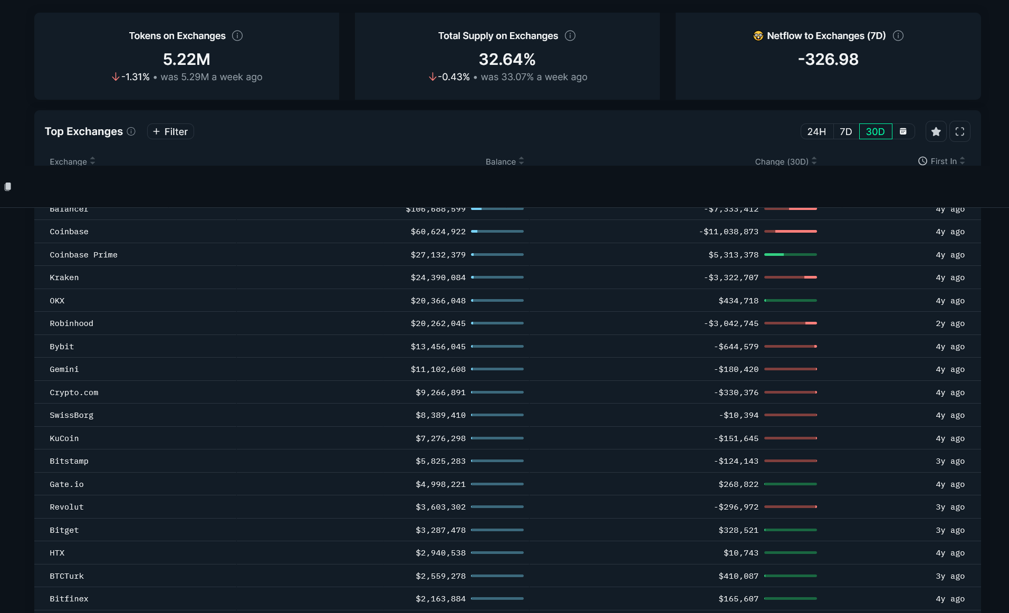Screen dimensions: 1009x613
Task: Switch to the 24H timeframe
Action: coord(816,131)
